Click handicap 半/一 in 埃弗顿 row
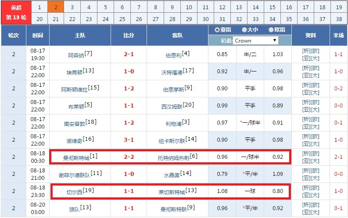Viewport: 348px width, 218px height. point(250,71)
